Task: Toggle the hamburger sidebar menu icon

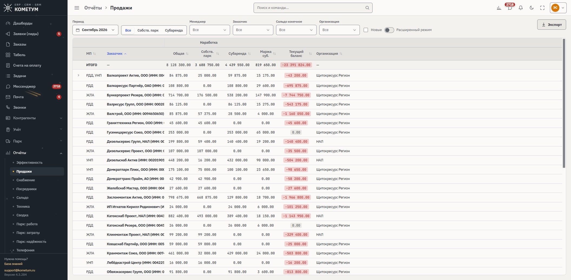Action: (x=77, y=8)
